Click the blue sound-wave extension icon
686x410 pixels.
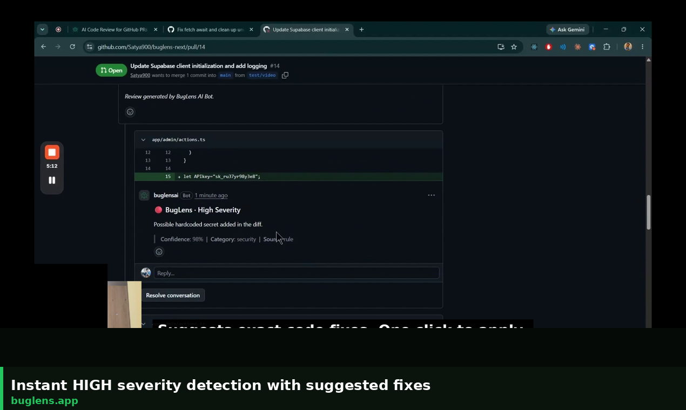[563, 47]
